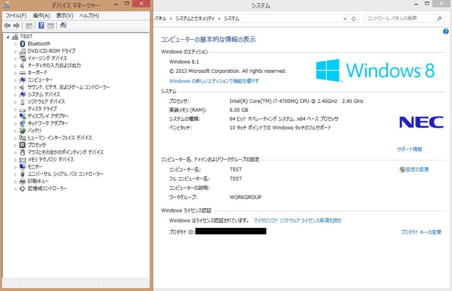
Task: Select the キーボード device icon
Action: click(x=23, y=73)
